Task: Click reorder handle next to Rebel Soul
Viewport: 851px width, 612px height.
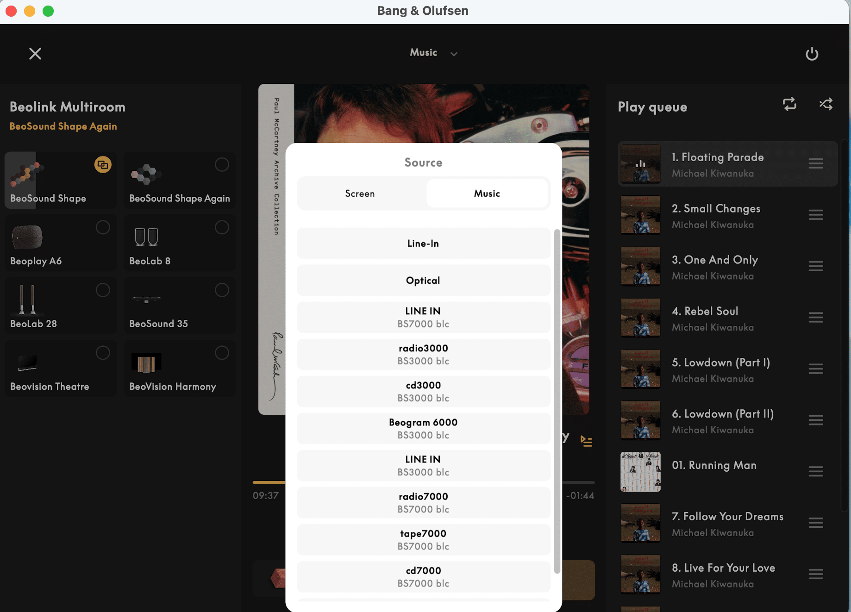Action: pos(815,318)
